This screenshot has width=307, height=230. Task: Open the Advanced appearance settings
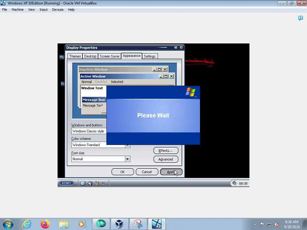coord(165,159)
